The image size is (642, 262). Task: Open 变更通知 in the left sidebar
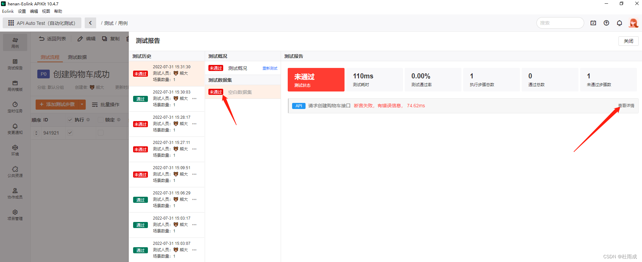(15, 129)
